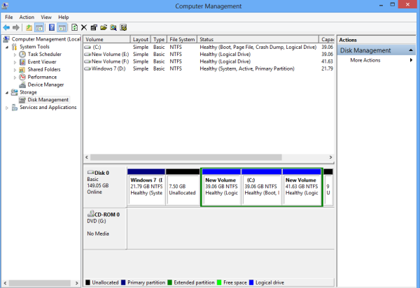
Task: Click the Back arrow in toolbar
Action: [6, 28]
